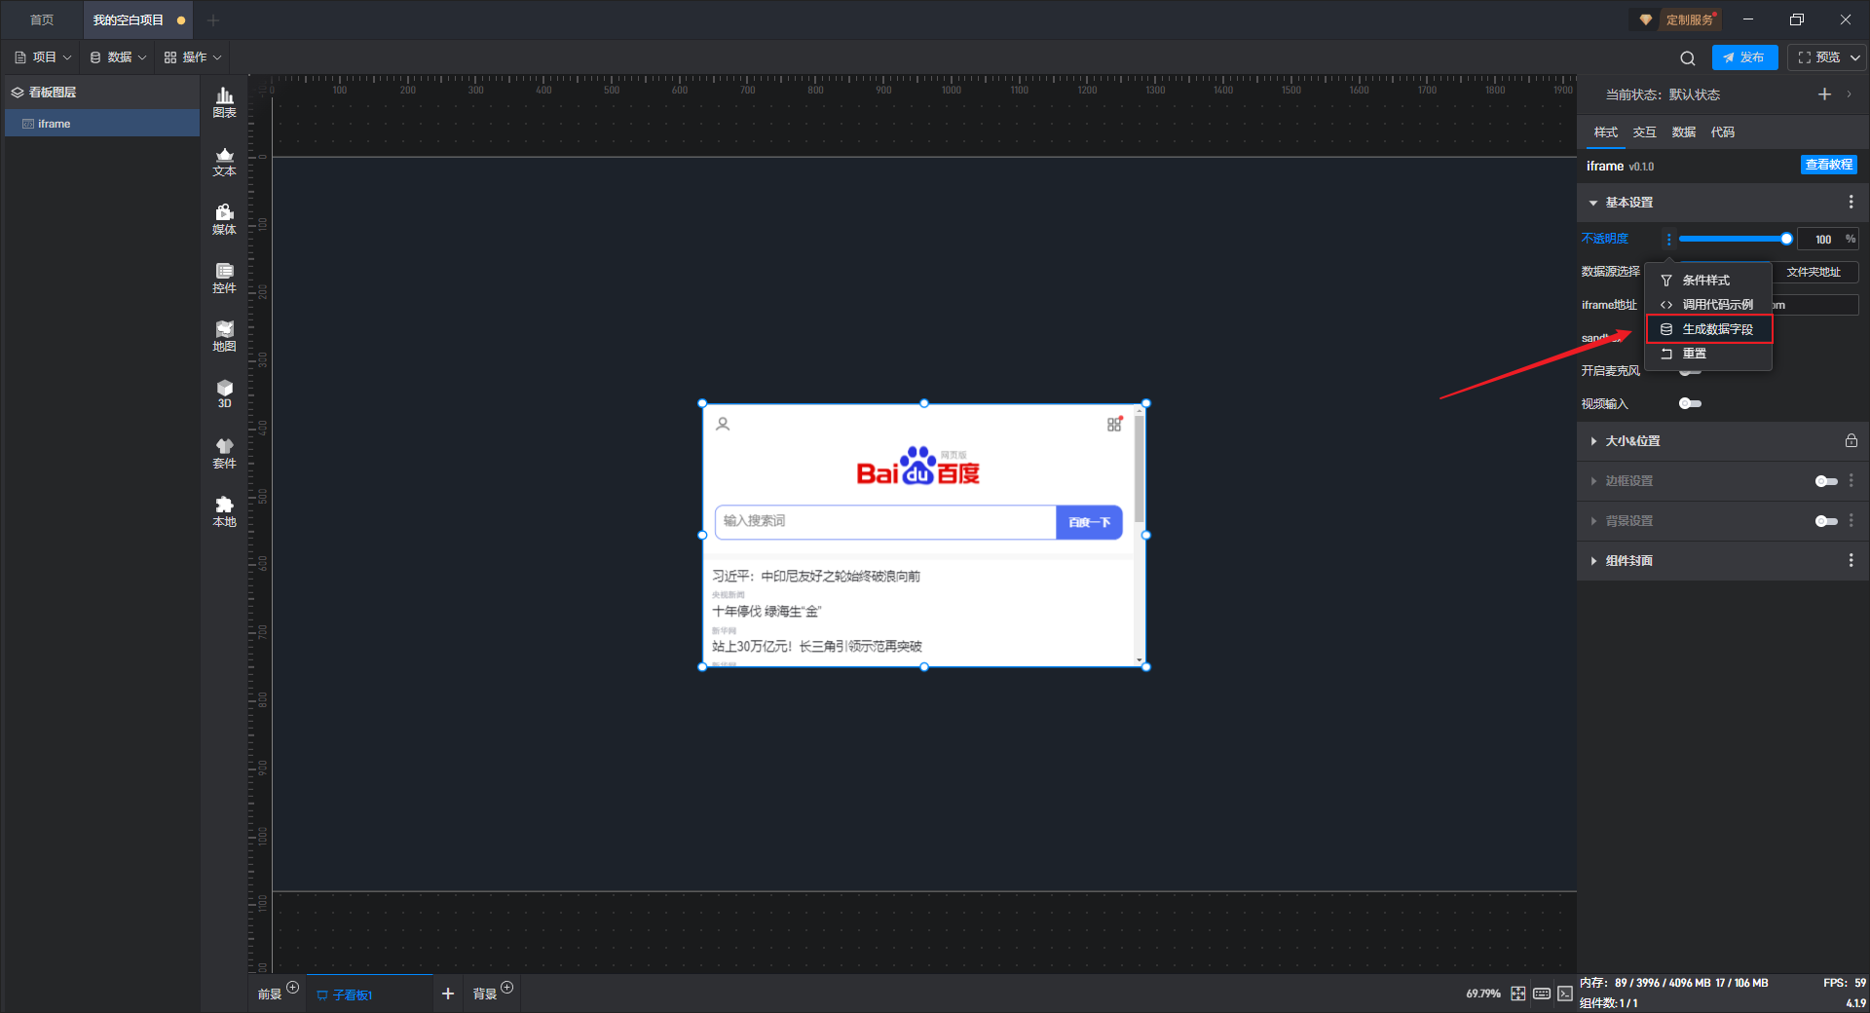The height and width of the screenshot is (1013, 1870).
Task: Go to the 首页 tab
Action: (x=42, y=19)
